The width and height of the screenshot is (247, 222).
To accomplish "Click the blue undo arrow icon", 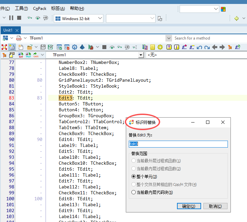I will click(199, 47).
